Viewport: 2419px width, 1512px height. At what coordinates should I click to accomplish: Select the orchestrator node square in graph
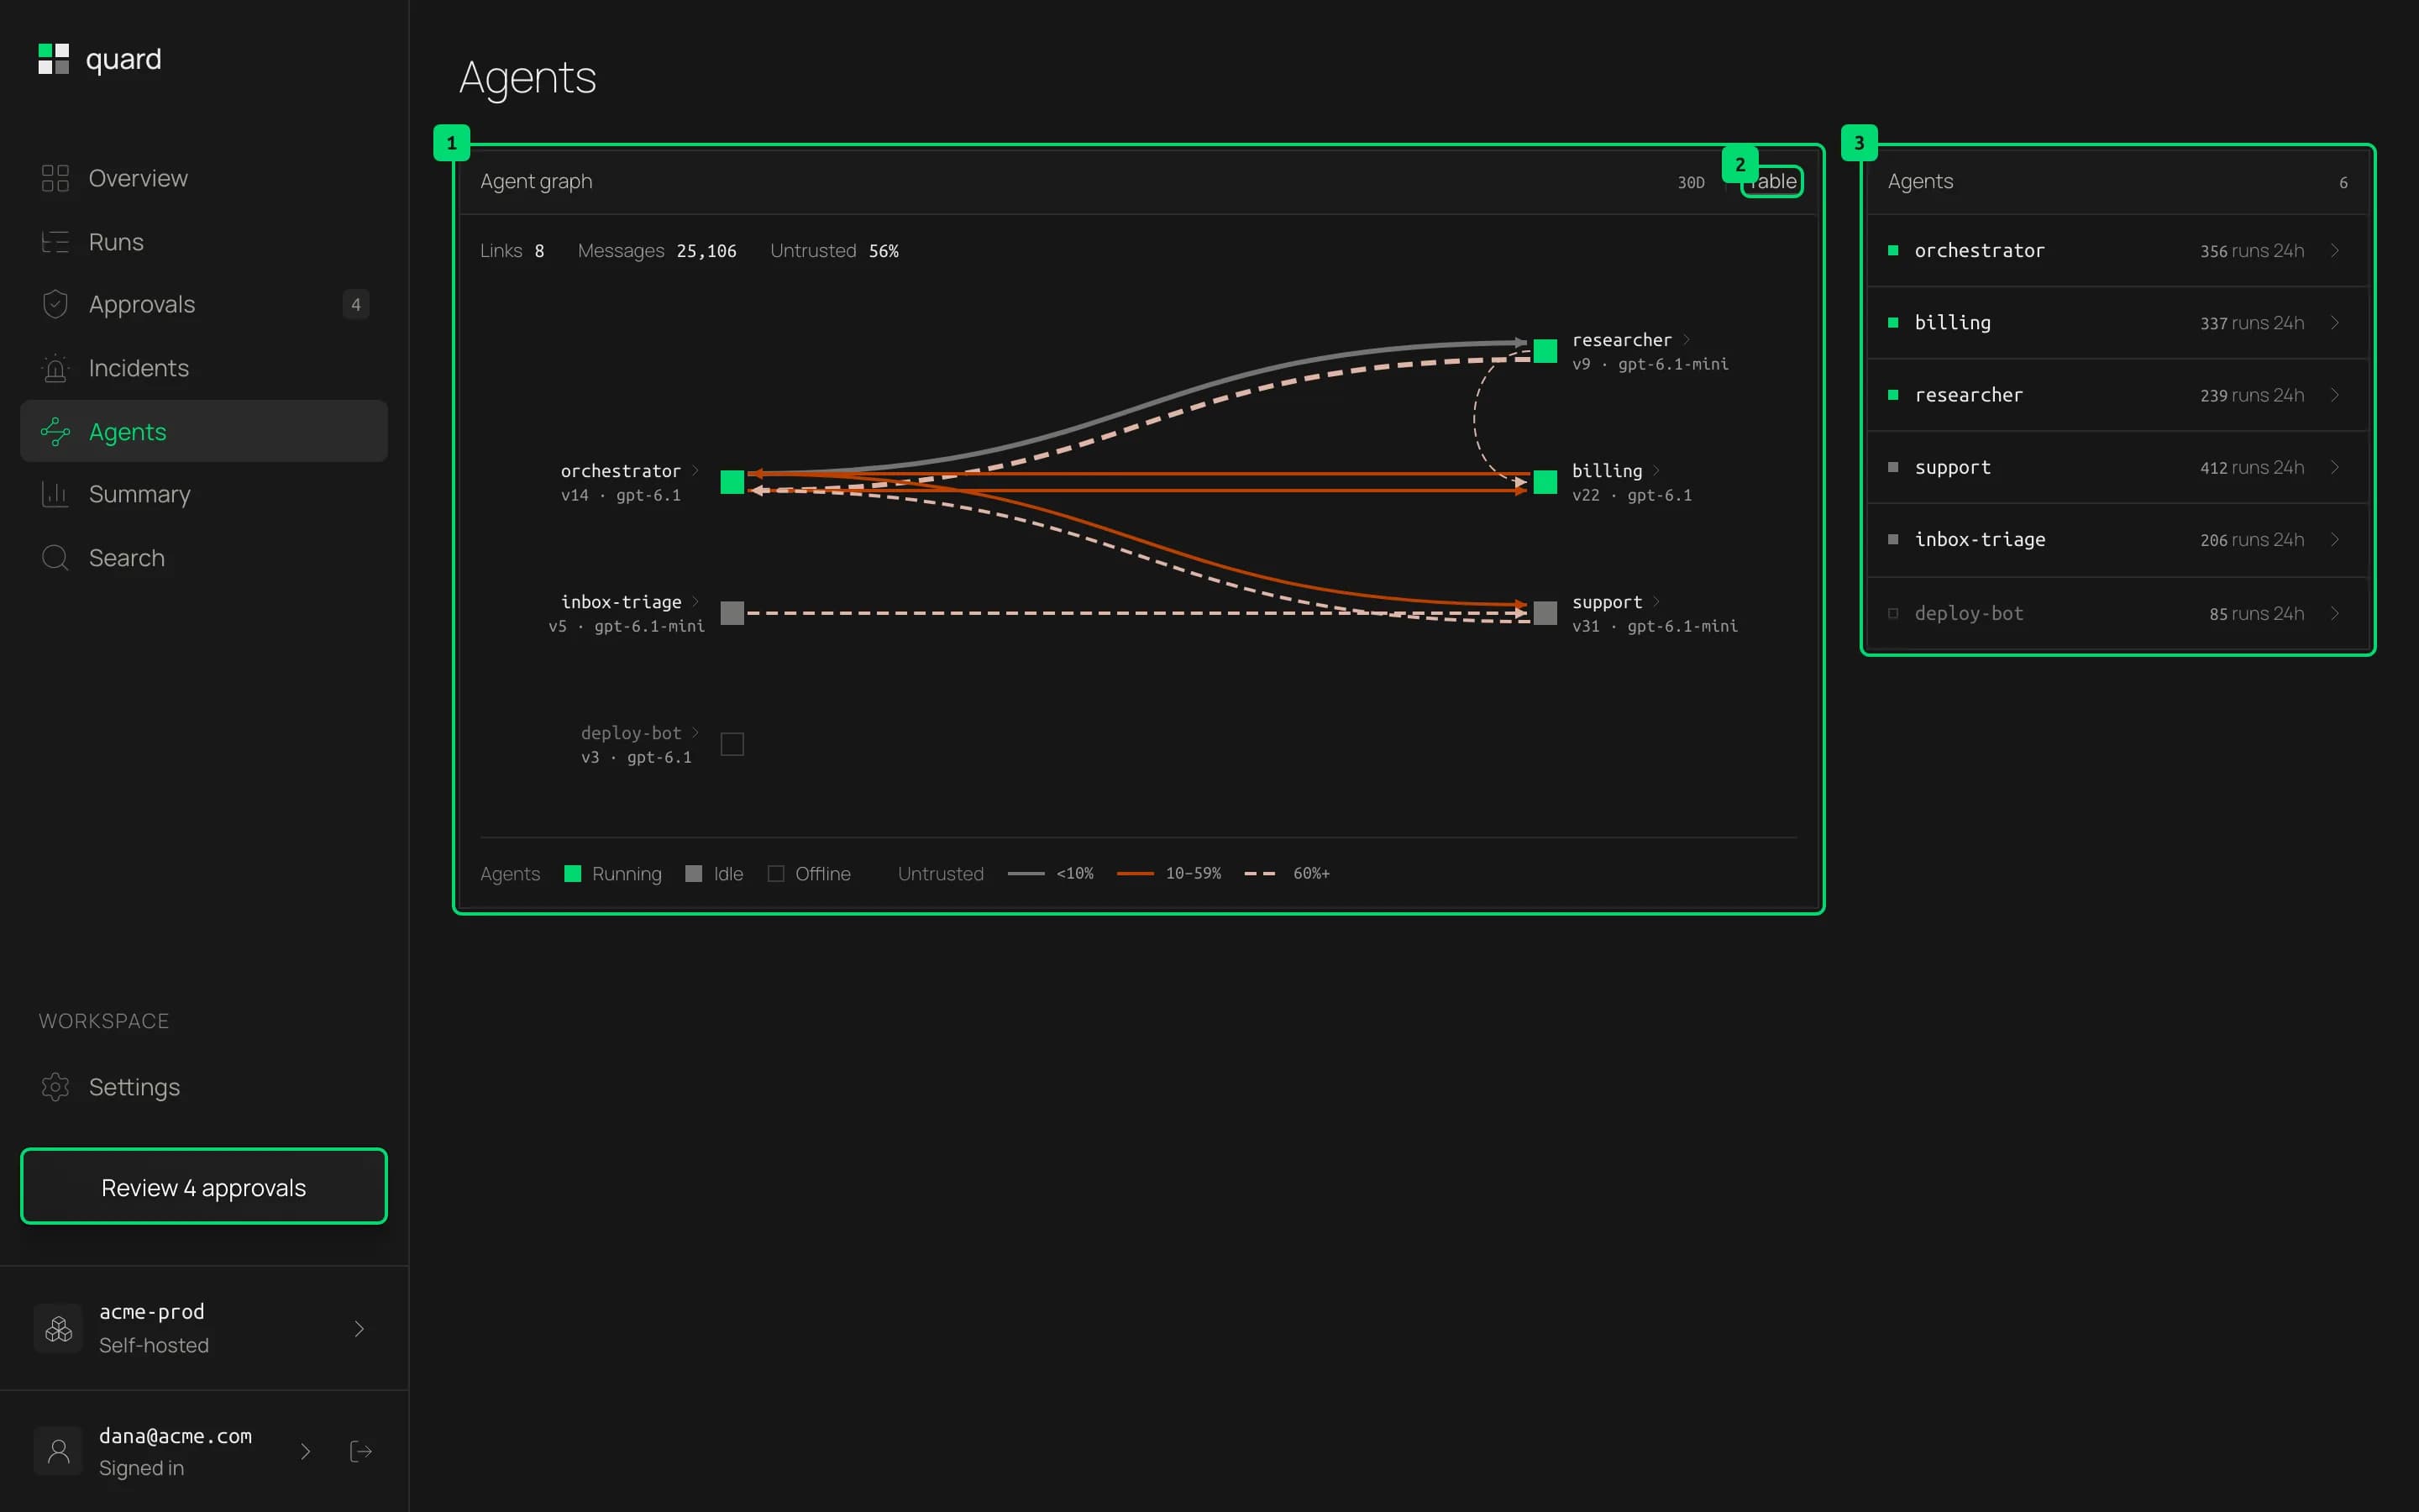tap(732, 482)
